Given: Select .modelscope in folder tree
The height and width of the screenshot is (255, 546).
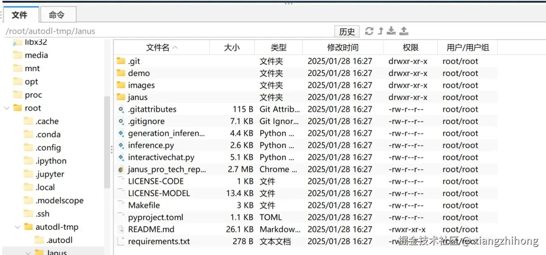Looking at the screenshot, I should [59, 200].
